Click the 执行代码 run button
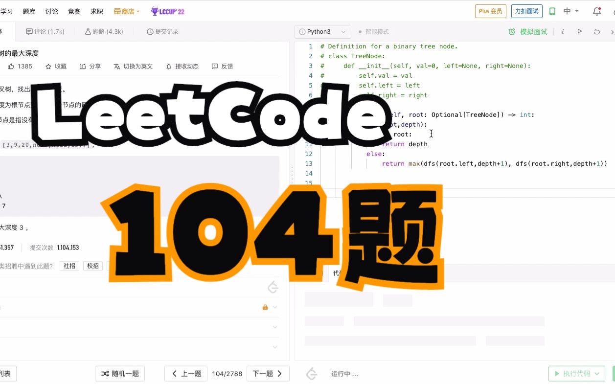The height and width of the screenshot is (384, 615). (x=576, y=373)
